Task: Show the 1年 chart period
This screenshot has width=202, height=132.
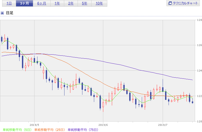Action: [x=57, y=3]
